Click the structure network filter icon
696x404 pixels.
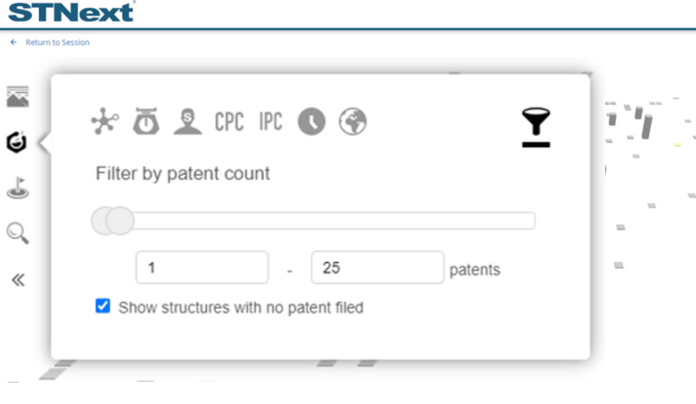105,122
